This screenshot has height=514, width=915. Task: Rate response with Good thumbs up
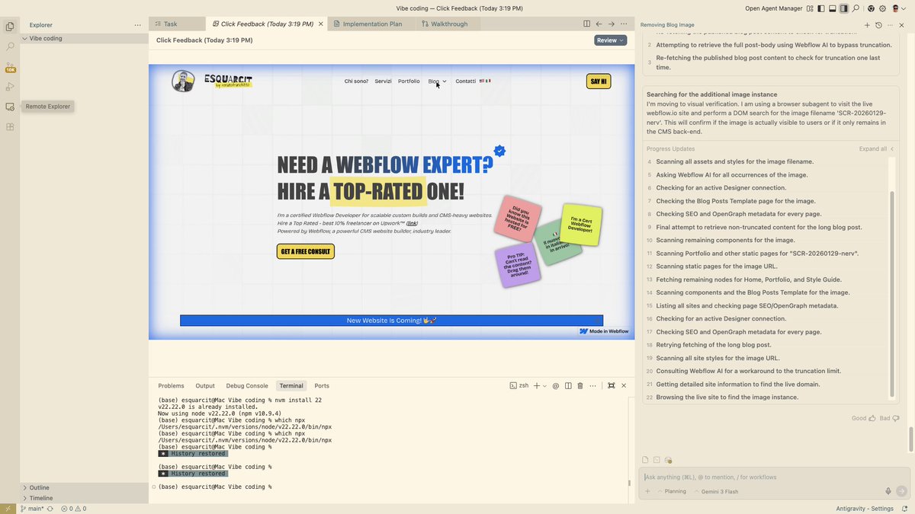click(x=862, y=418)
